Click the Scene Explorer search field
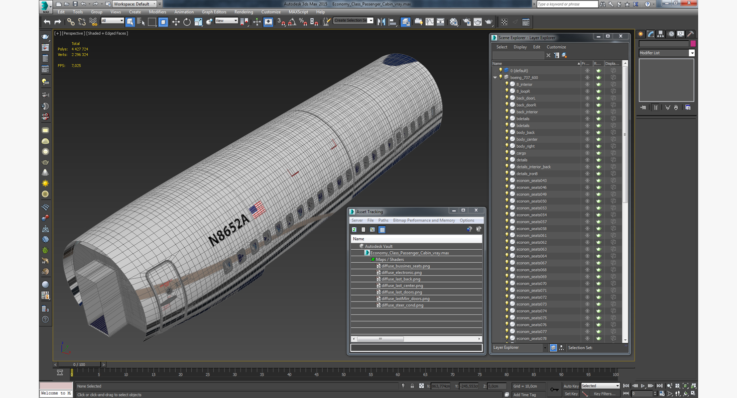The height and width of the screenshot is (398, 737). (518, 55)
